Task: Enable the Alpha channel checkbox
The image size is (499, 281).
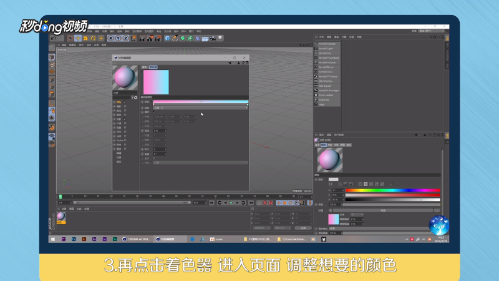Action: point(125,140)
